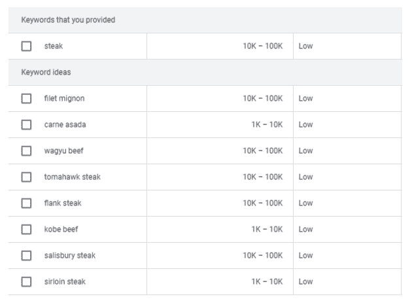
Task: Check the tomahawk steak checkbox
Action: click(x=26, y=177)
